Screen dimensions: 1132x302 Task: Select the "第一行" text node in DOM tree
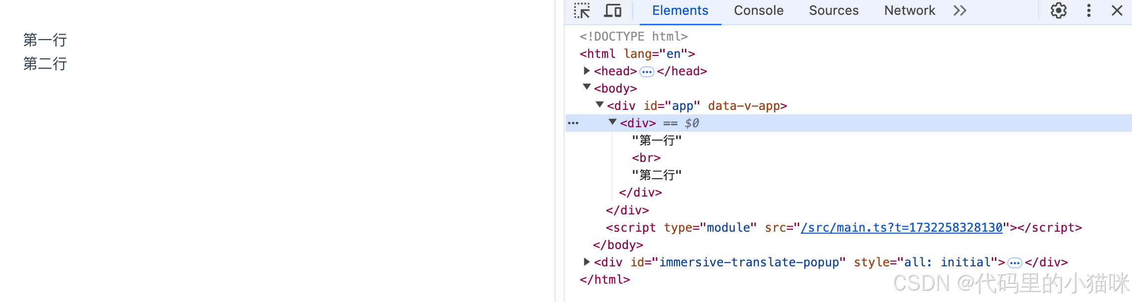pos(657,141)
